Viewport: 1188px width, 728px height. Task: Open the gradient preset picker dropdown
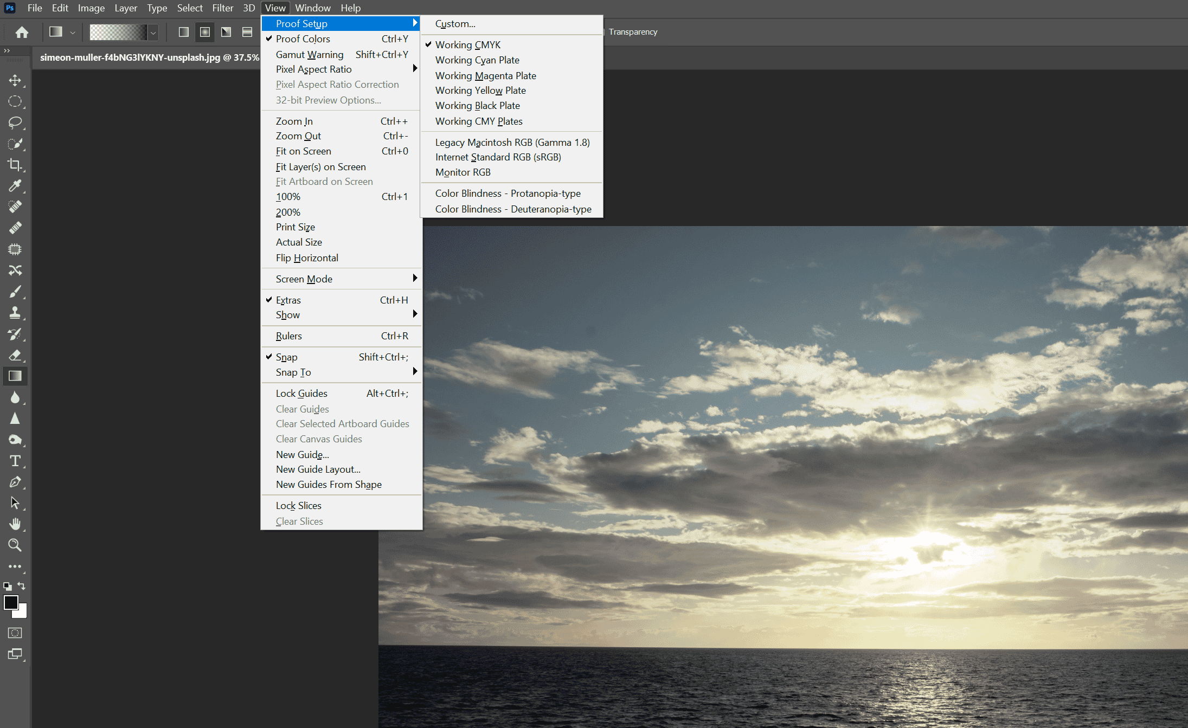(153, 32)
